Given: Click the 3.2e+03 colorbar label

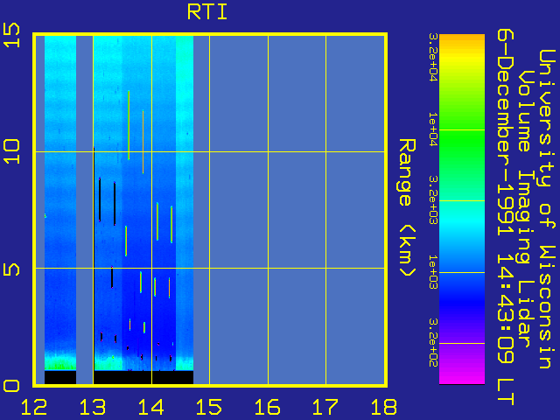Looking at the screenshot, I should [433, 200].
